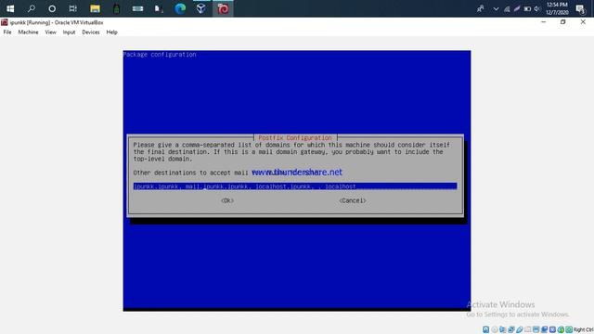Open the Devices menu
Viewport: 594px width, 334px height.
(x=91, y=32)
